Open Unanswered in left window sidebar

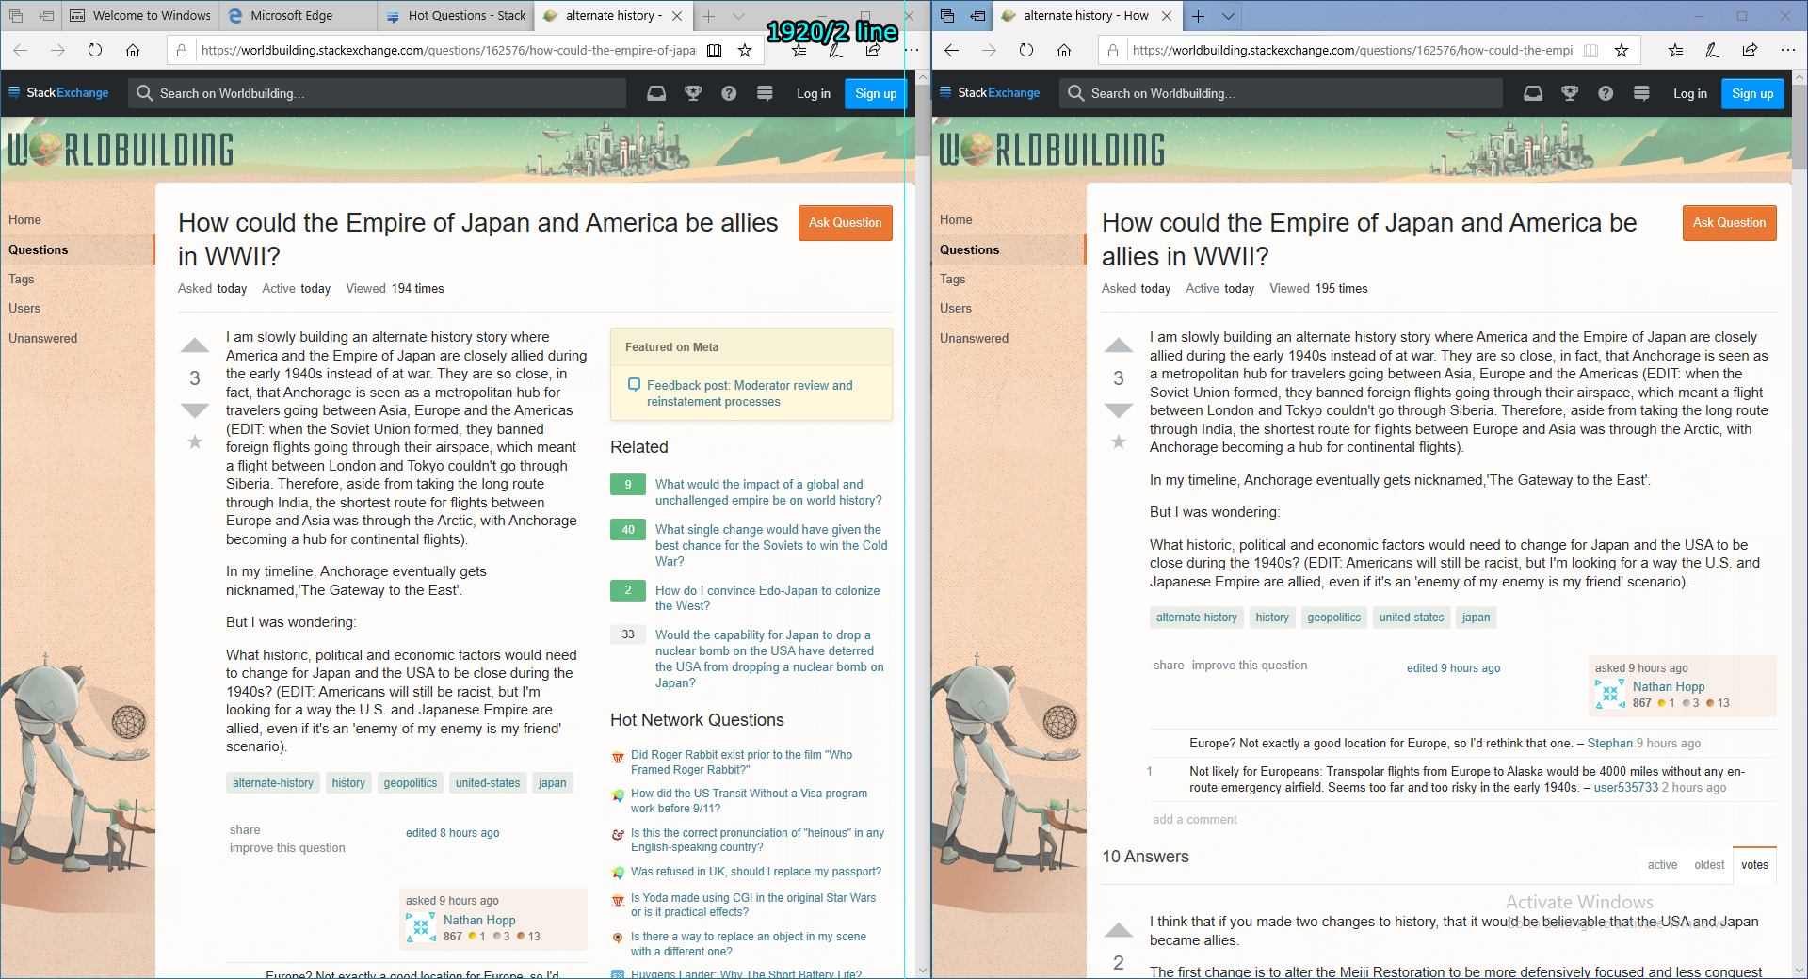43,338
